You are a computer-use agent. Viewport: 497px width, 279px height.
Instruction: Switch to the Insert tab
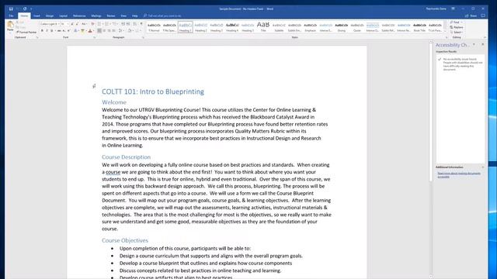tap(36, 15)
